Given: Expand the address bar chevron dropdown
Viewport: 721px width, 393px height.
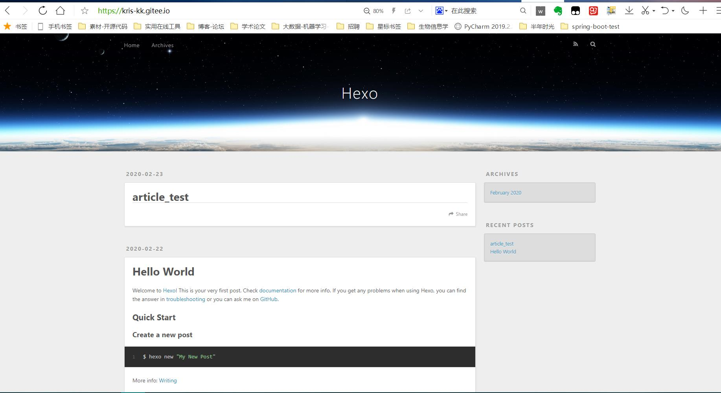Looking at the screenshot, I should click(421, 11).
